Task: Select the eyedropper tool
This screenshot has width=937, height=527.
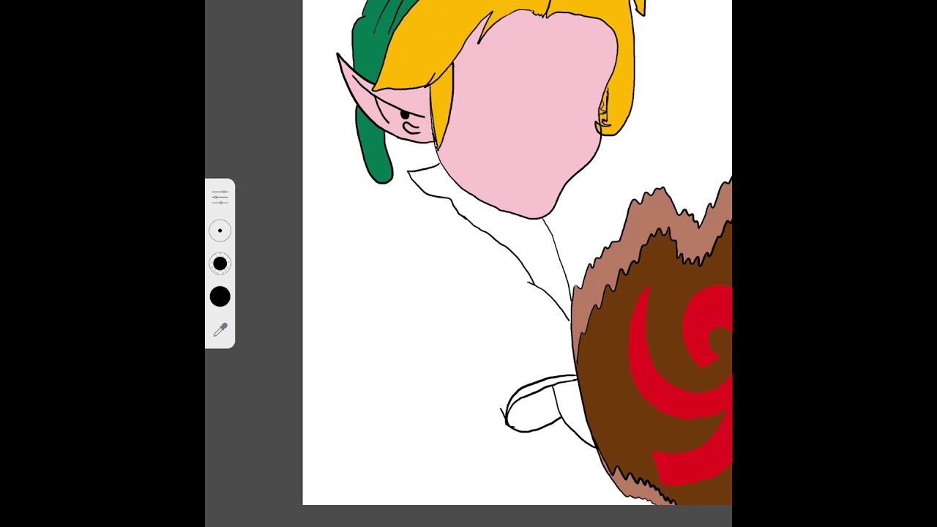Action: (x=220, y=330)
